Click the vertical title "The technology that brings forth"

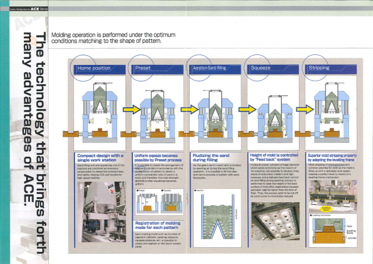pyautogui.click(x=40, y=143)
